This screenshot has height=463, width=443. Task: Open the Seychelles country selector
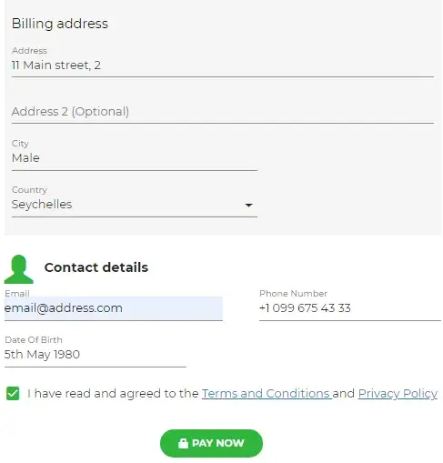click(x=135, y=205)
